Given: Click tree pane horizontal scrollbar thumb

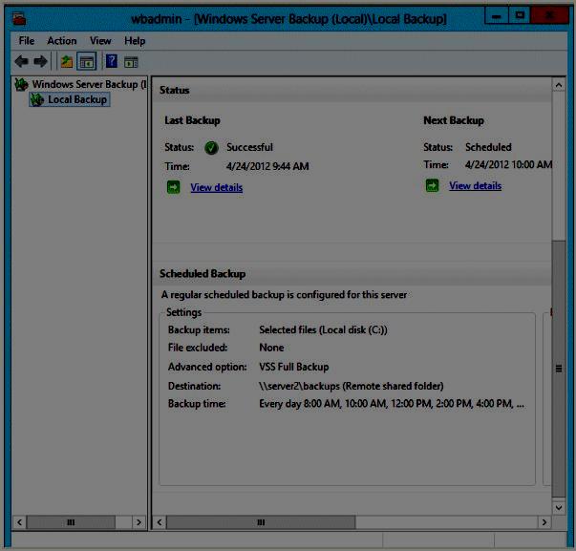Looking at the screenshot, I should tap(71, 522).
